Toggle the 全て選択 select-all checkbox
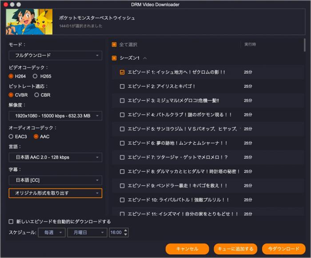This screenshot has height=258, width=311. pos(114,45)
